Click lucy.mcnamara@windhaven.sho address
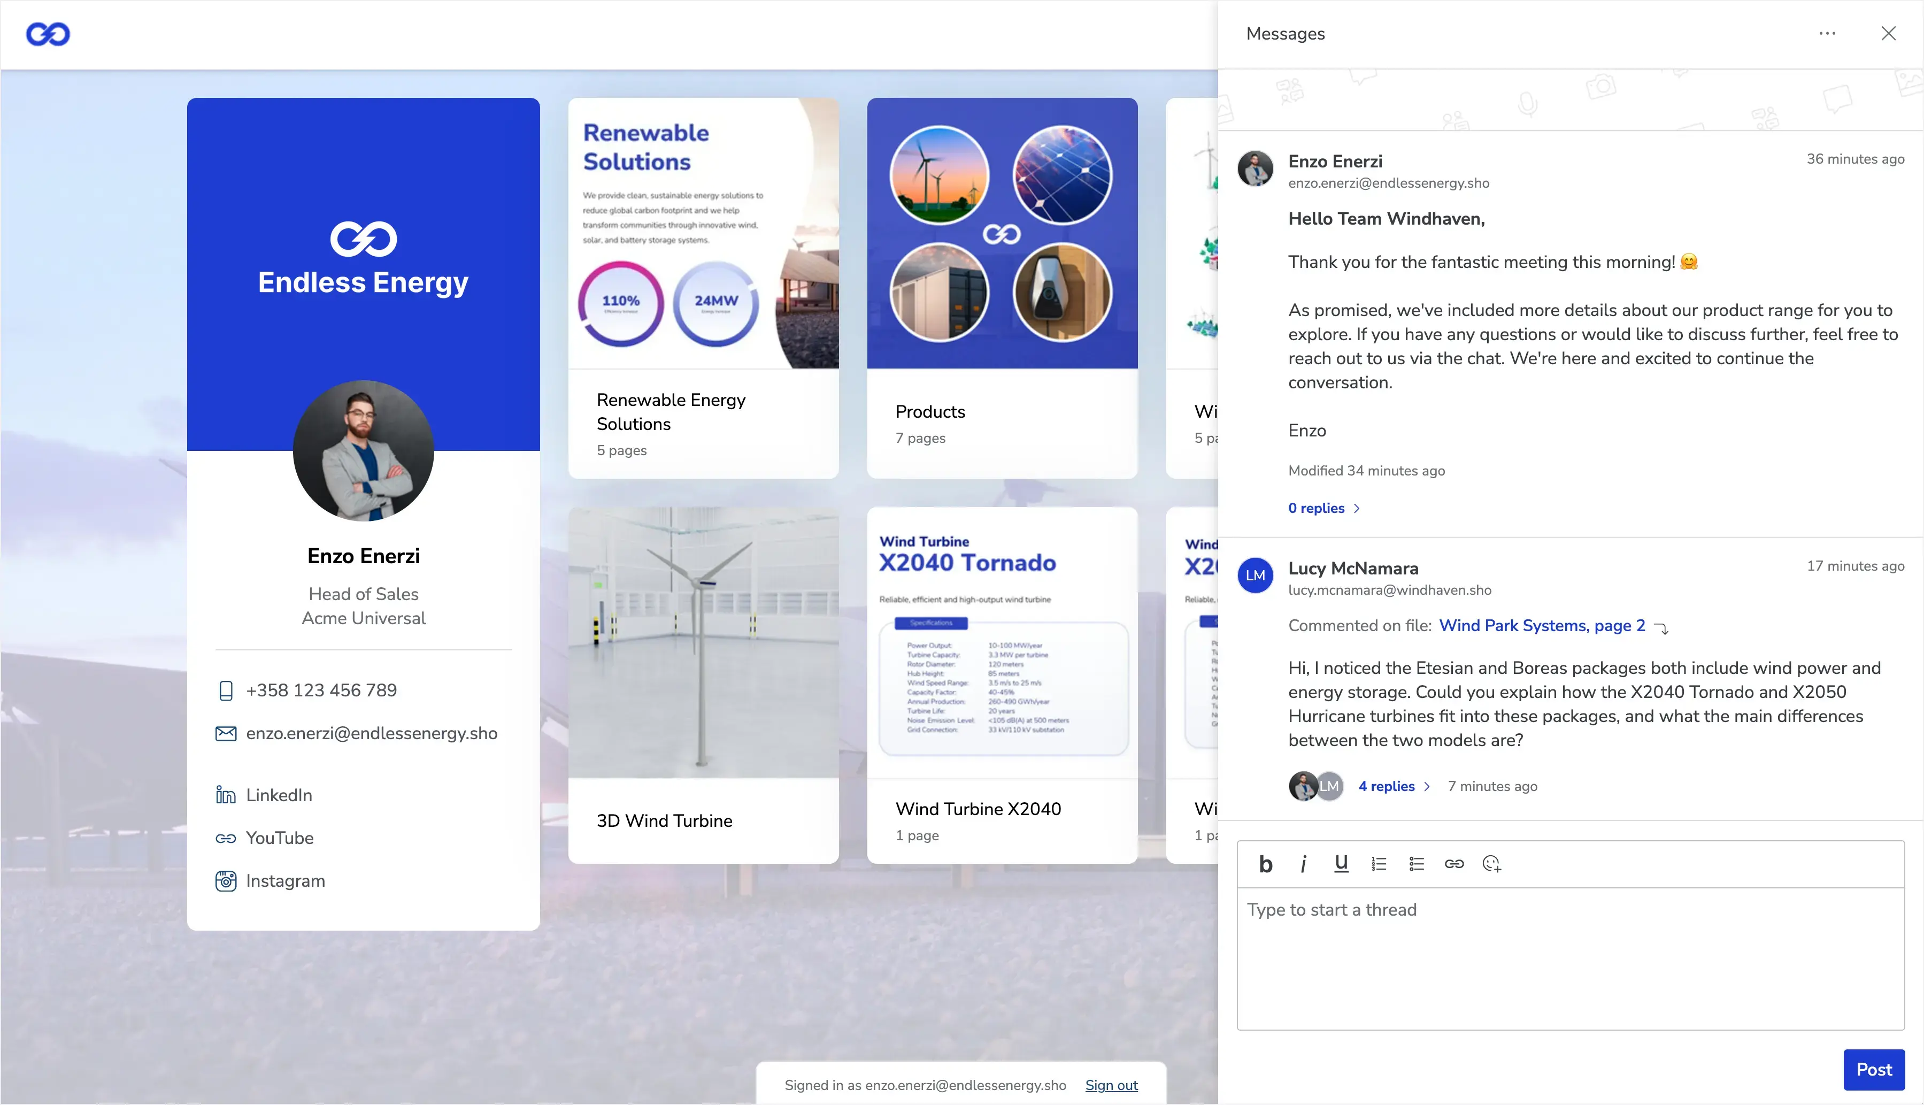 tap(1389, 590)
